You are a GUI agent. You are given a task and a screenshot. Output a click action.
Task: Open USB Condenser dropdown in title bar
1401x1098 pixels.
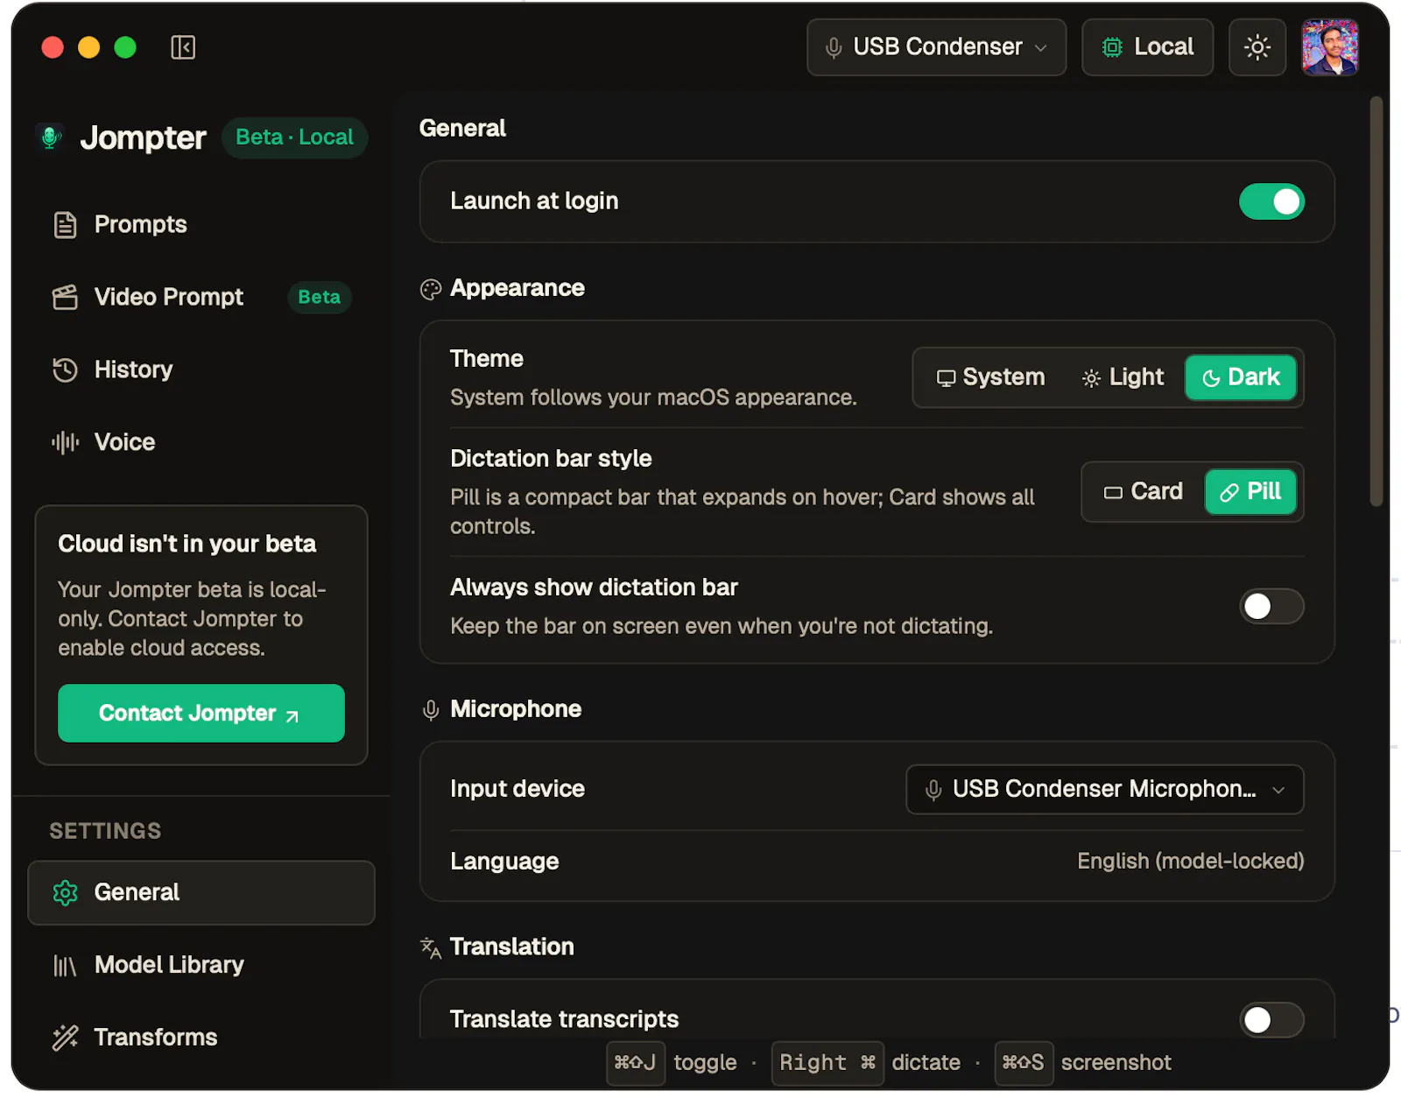tap(936, 47)
